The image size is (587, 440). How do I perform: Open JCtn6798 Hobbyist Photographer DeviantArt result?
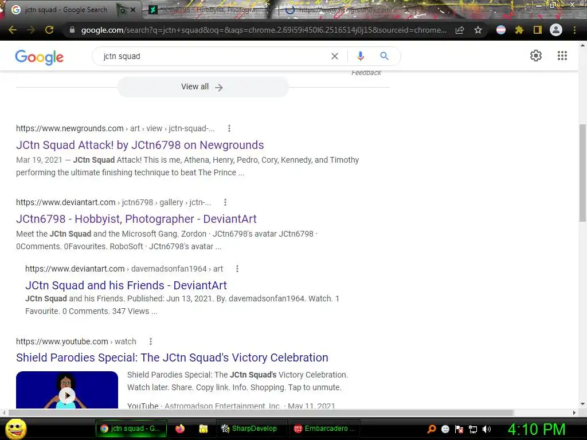[x=136, y=219]
